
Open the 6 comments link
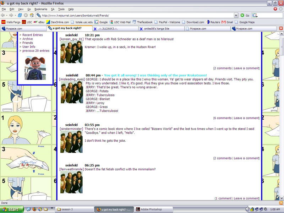pyautogui.click(x=223, y=118)
